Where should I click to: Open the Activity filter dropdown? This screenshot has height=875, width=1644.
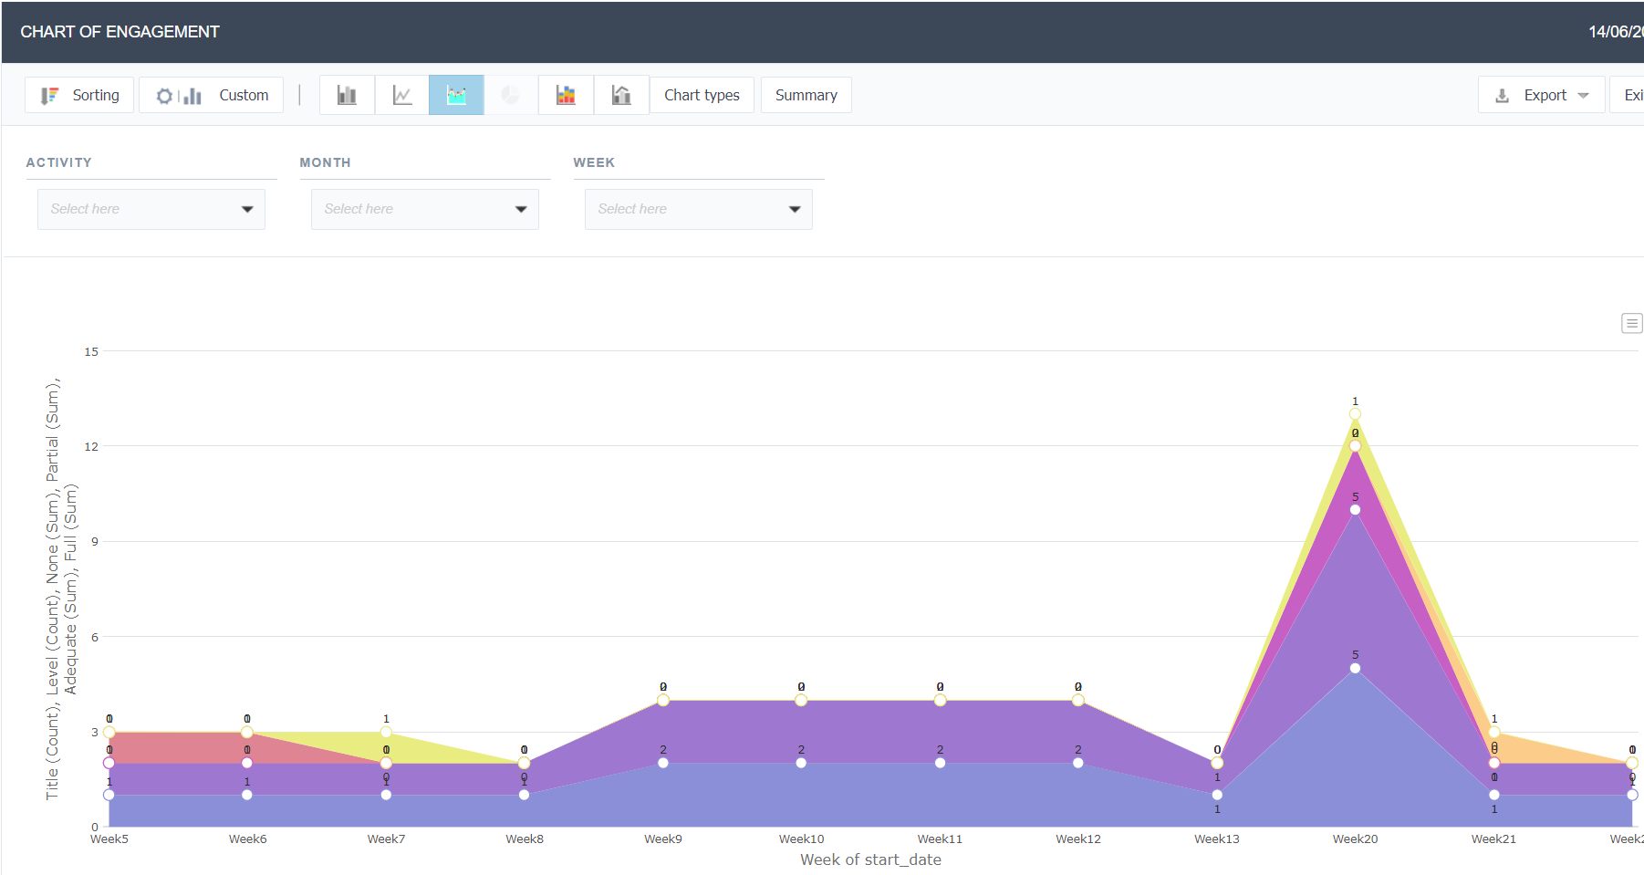click(151, 209)
